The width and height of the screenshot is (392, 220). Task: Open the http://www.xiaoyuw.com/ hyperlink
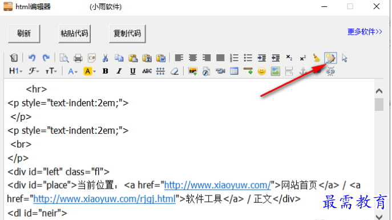point(217,185)
